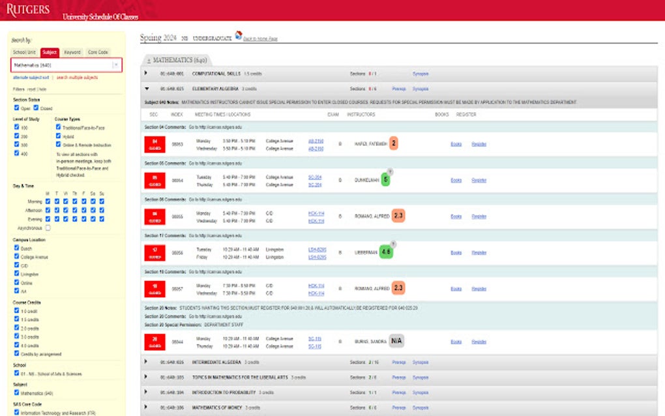Collapse the ELEMENTARY ALGEBRA section
The image size is (665, 416).
click(148, 89)
